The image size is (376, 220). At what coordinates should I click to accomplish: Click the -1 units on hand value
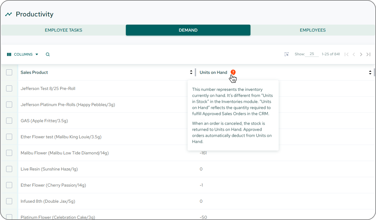tap(201, 185)
